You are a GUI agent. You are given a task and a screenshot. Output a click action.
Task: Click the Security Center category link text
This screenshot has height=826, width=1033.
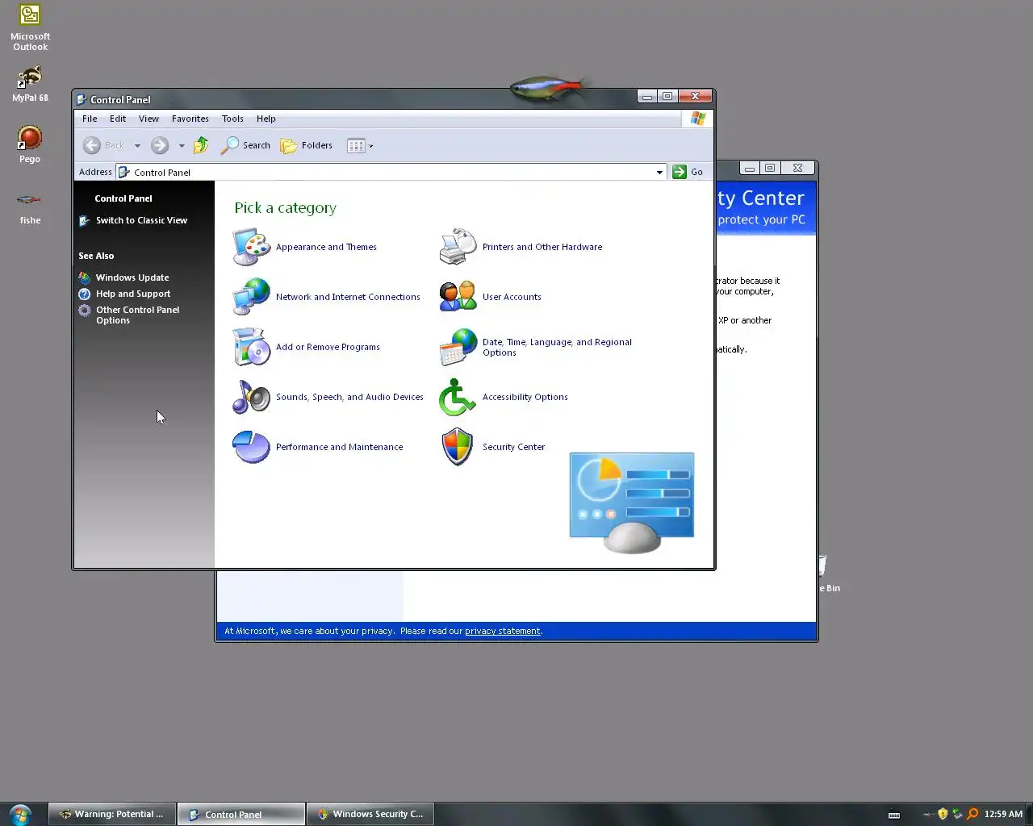click(513, 447)
